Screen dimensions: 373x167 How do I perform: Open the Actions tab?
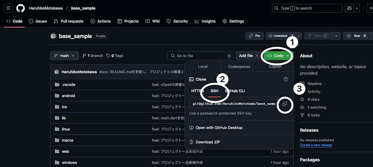[100, 21]
